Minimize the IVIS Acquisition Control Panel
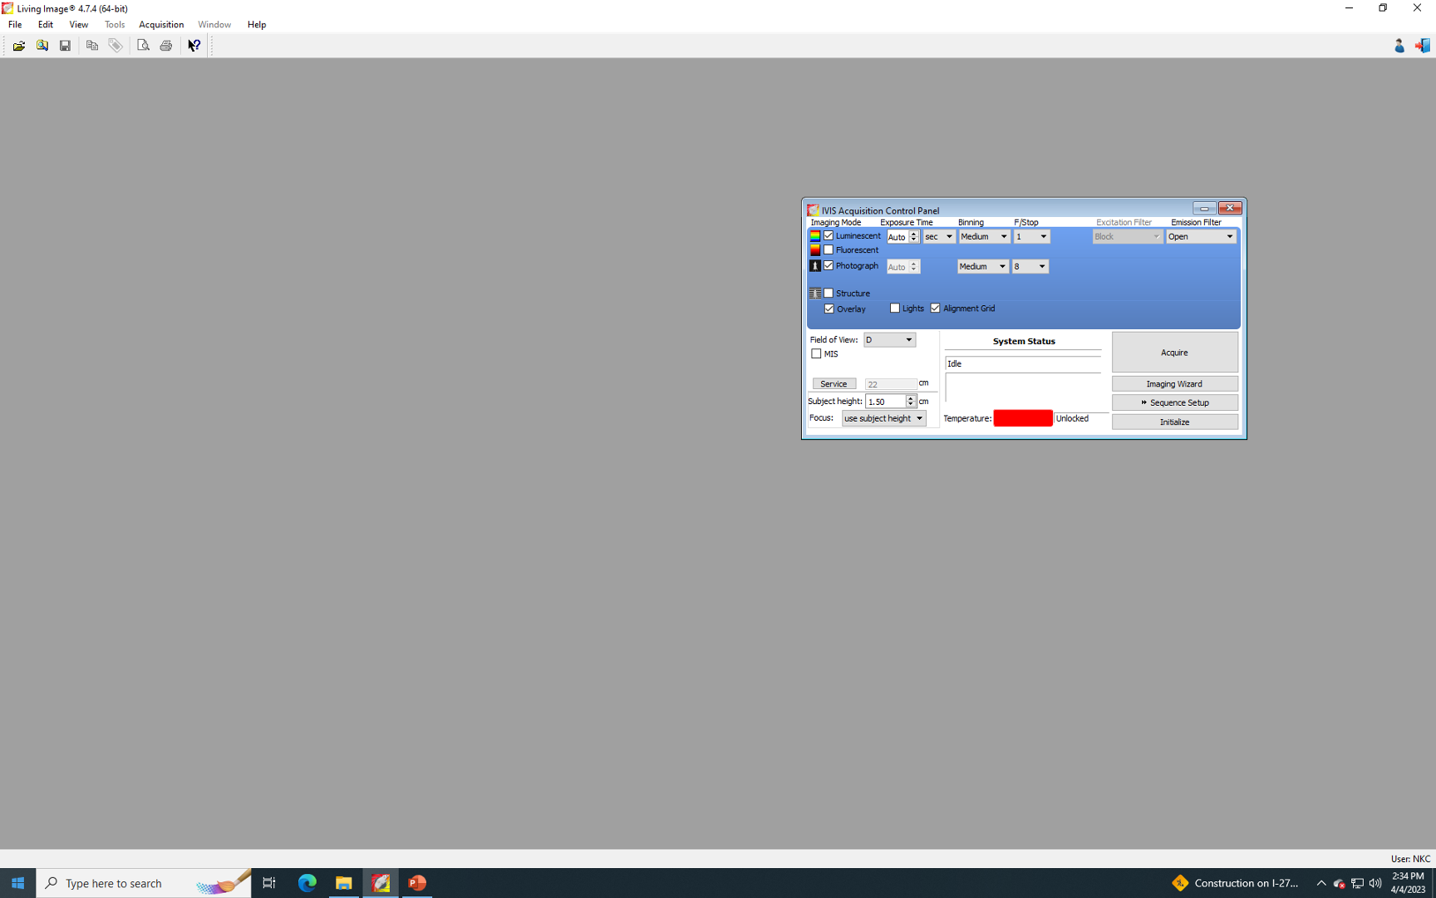This screenshot has width=1436, height=898. [x=1204, y=209]
